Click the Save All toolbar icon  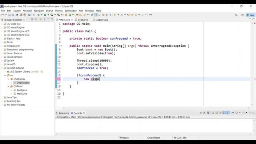pos(13,15)
